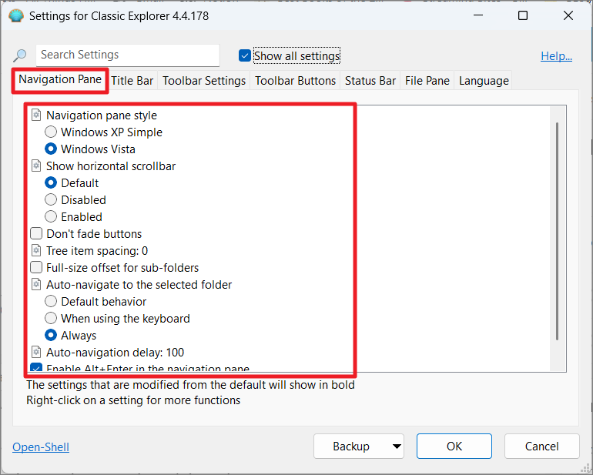Switch to the Title Bar tab
This screenshot has width=593, height=475.
[x=132, y=81]
